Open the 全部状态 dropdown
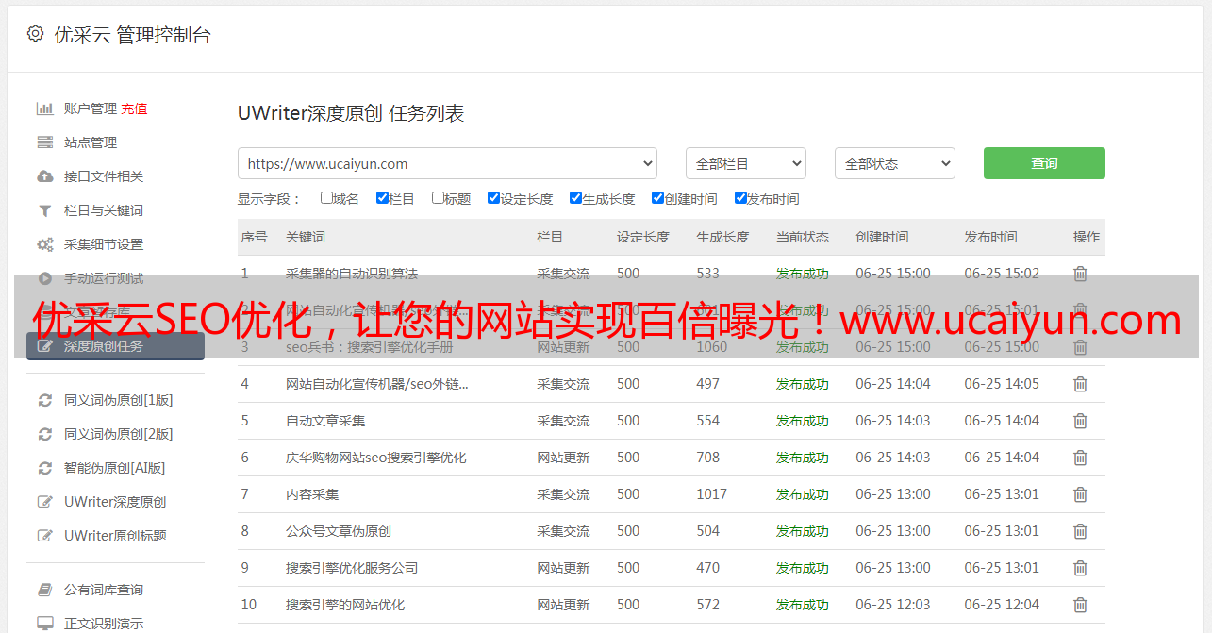Screen dimensions: 1212x633 895,163
